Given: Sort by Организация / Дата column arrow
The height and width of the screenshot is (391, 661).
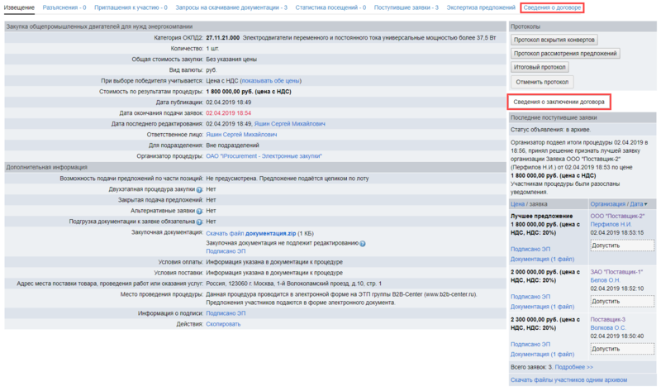Looking at the screenshot, I should pos(645,203).
